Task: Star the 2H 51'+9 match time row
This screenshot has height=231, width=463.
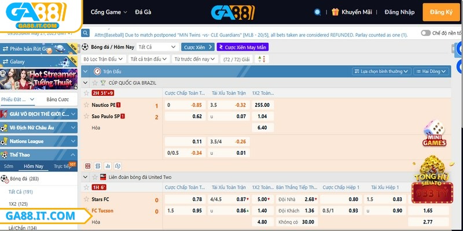Action: [x=86, y=93]
